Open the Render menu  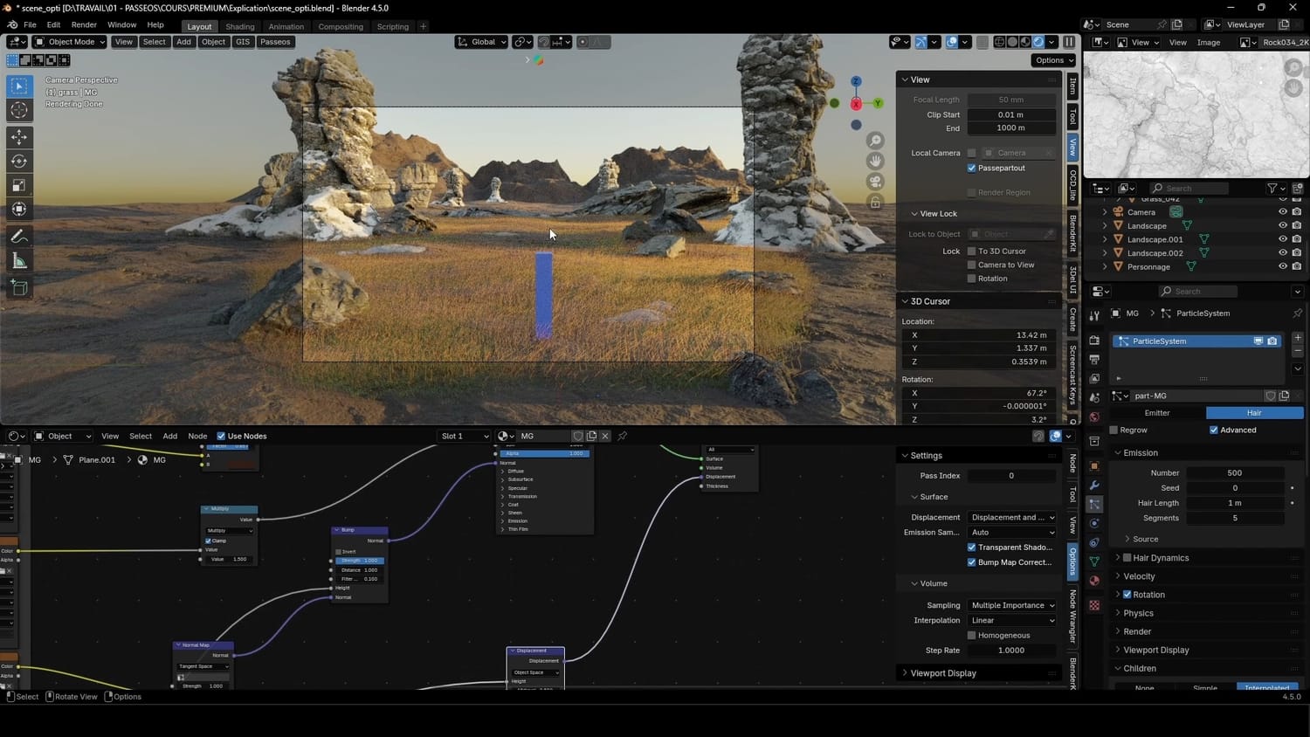click(x=84, y=25)
